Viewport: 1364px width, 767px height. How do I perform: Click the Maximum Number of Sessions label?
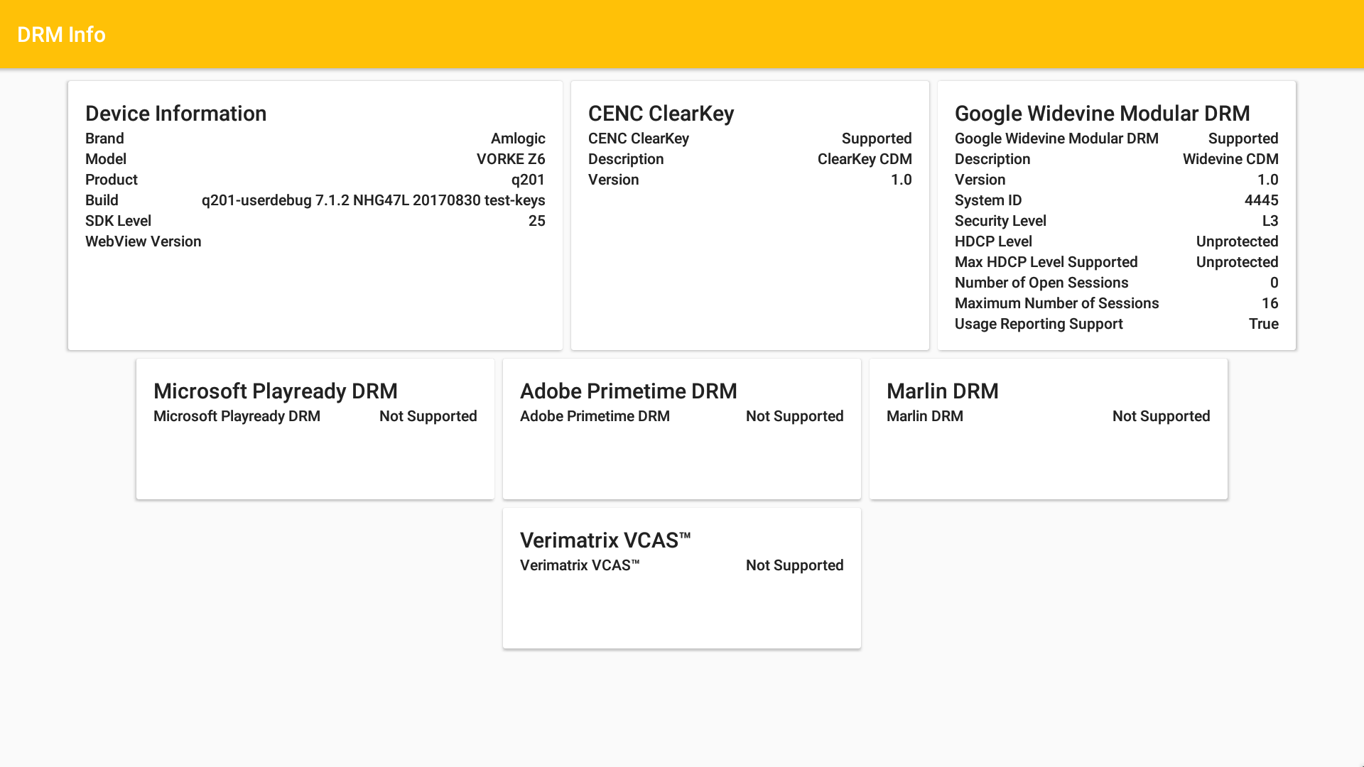[x=1057, y=303]
